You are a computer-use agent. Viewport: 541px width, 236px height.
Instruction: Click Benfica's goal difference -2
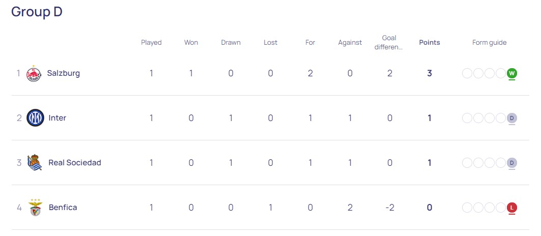pyautogui.click(x=389, y=208)
